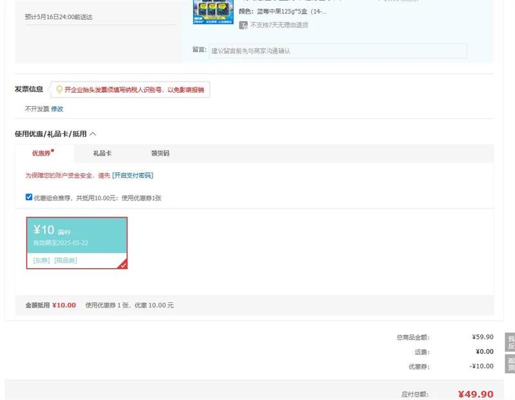Uncheck the 优惠组合推荐 checkbox

[29, 197]
